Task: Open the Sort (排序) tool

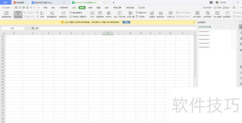Action: (42, 15)
